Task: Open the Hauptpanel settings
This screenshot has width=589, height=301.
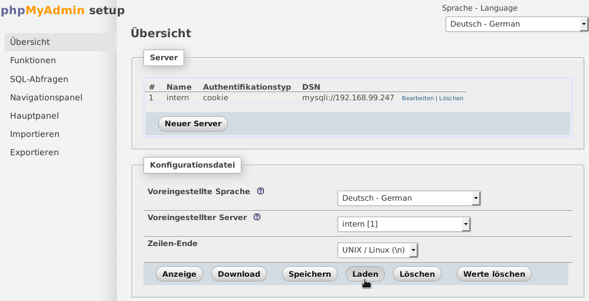Action: pos(34,116)
